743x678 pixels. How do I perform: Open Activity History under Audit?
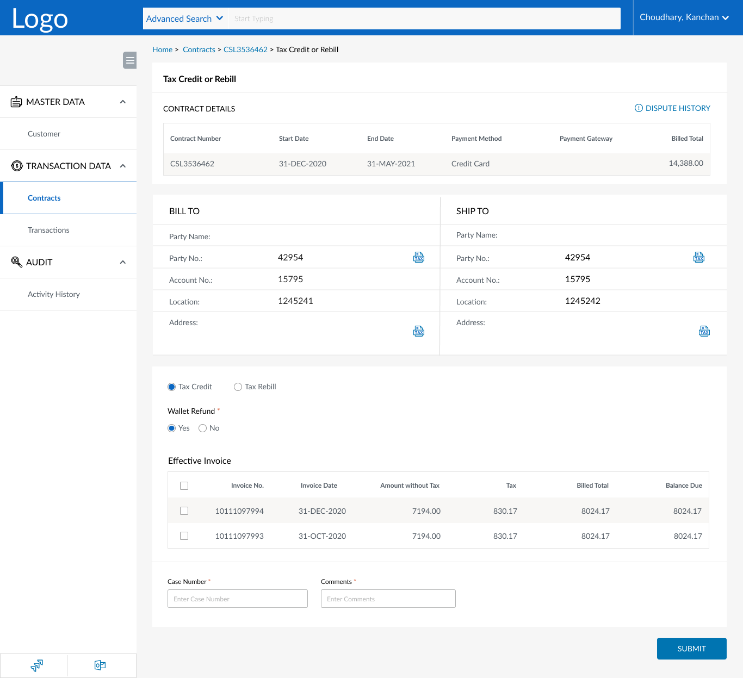point(53,294)
